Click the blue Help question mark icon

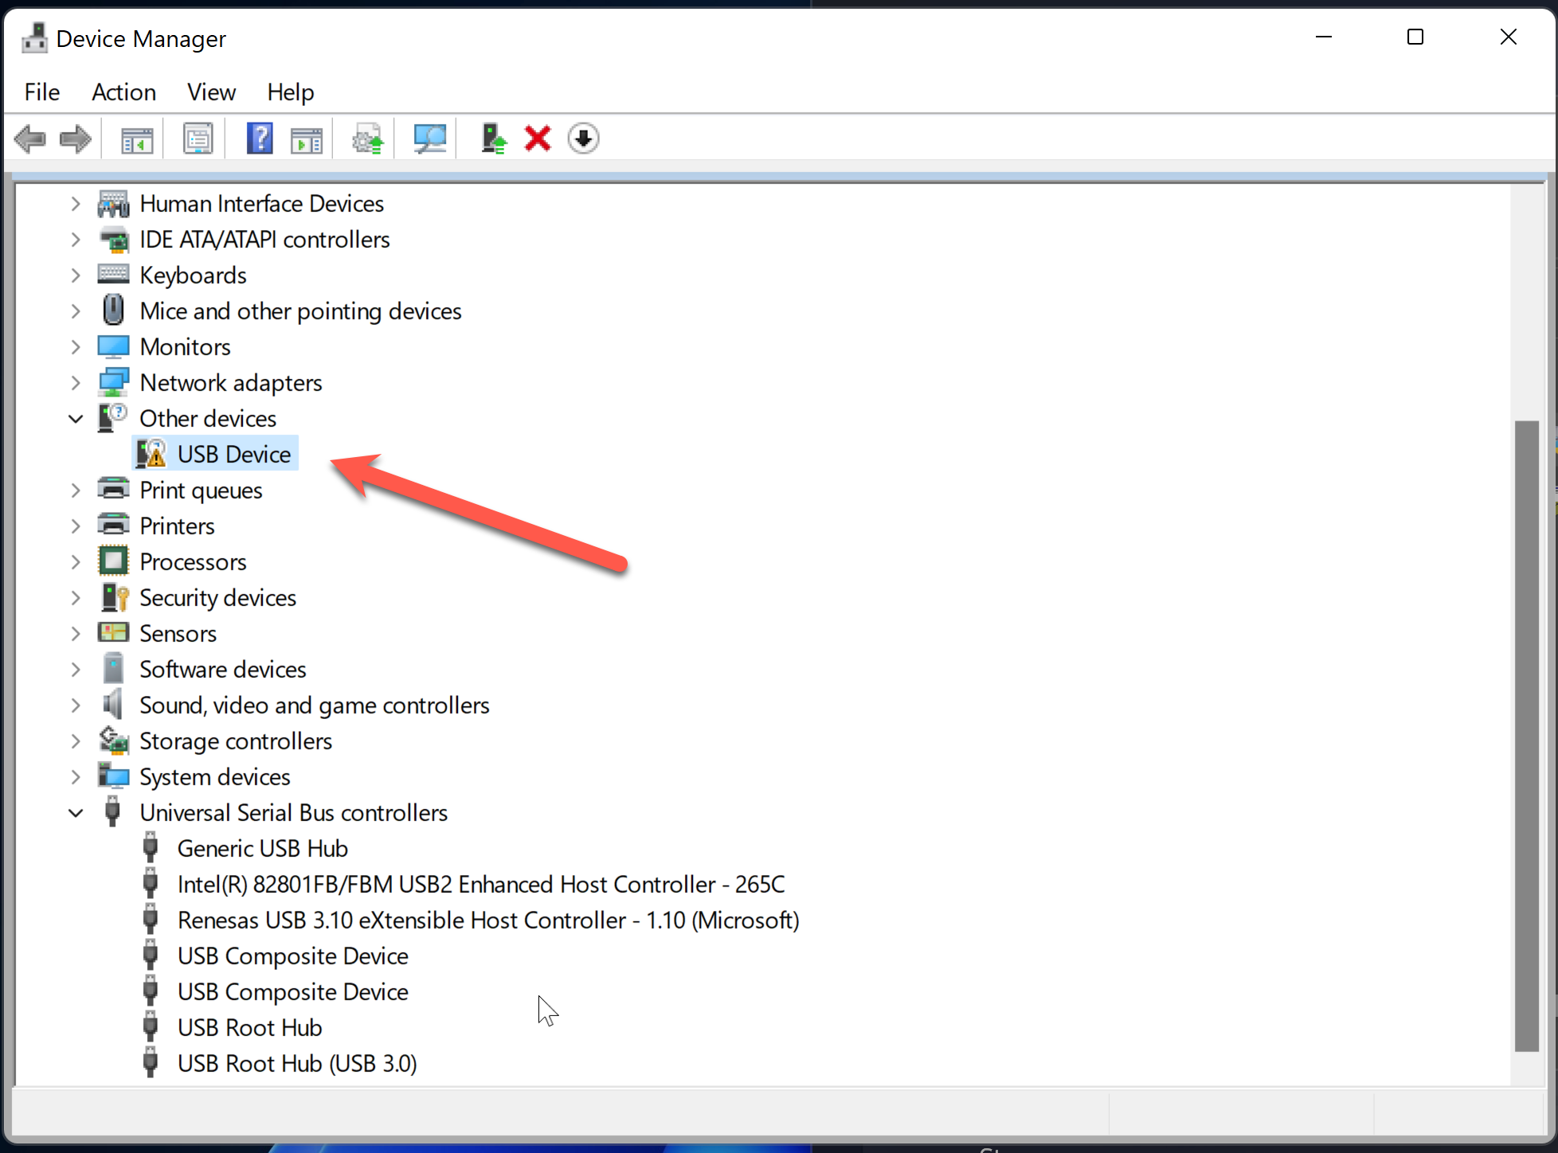click(x=260, y=139)
